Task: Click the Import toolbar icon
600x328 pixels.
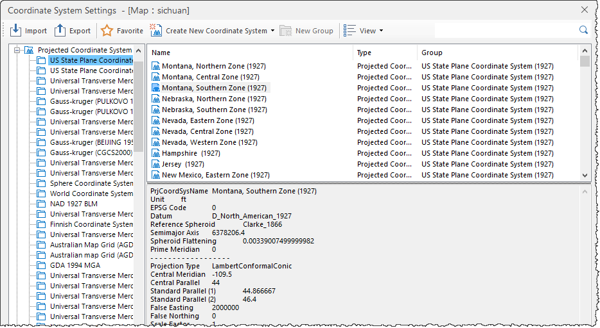Action: pyautogui.click(x=16, y=31)
